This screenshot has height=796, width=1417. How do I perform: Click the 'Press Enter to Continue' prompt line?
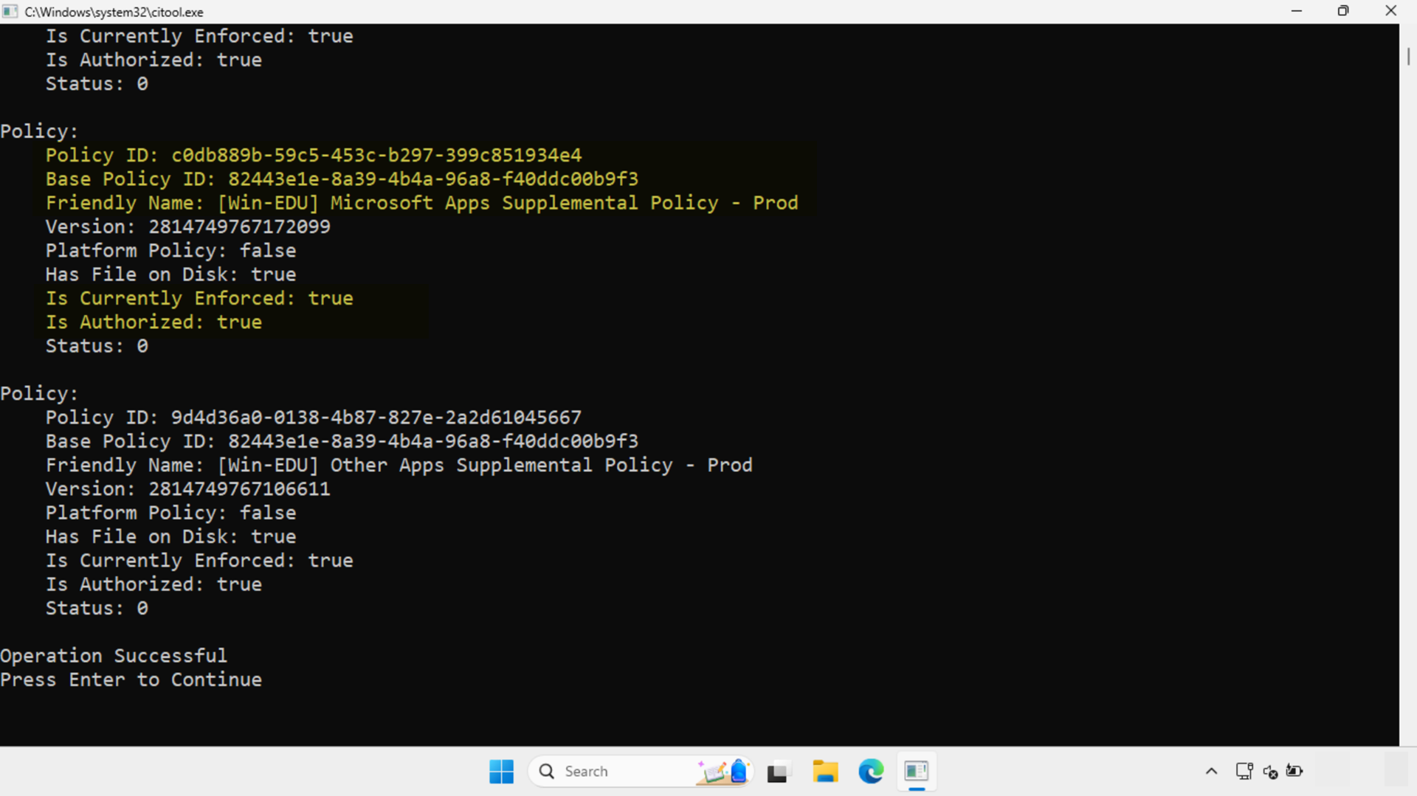[x=131, y=679]
